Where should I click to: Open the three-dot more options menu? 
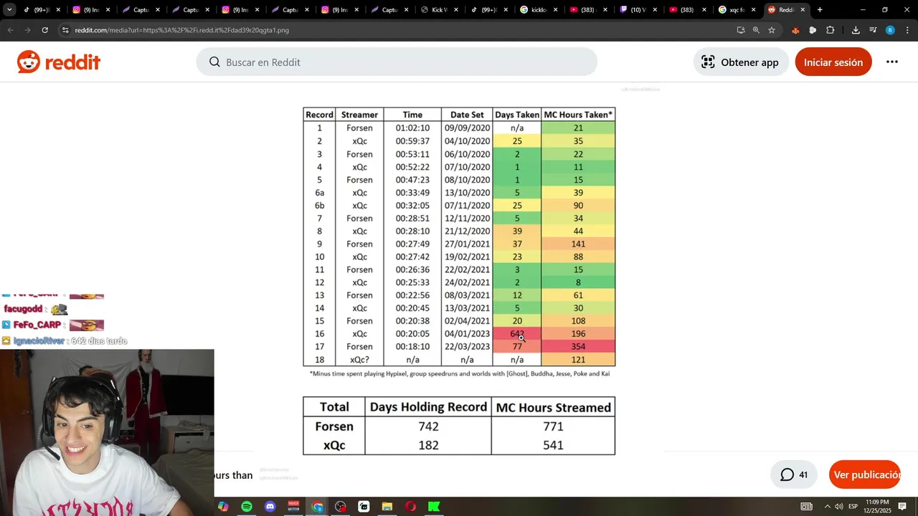pos(892,62)
